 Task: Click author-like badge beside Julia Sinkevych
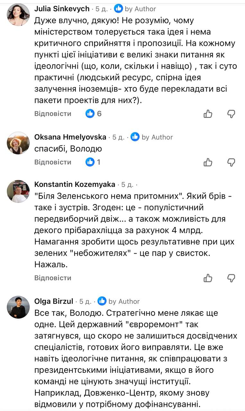(x=118, y=9)
